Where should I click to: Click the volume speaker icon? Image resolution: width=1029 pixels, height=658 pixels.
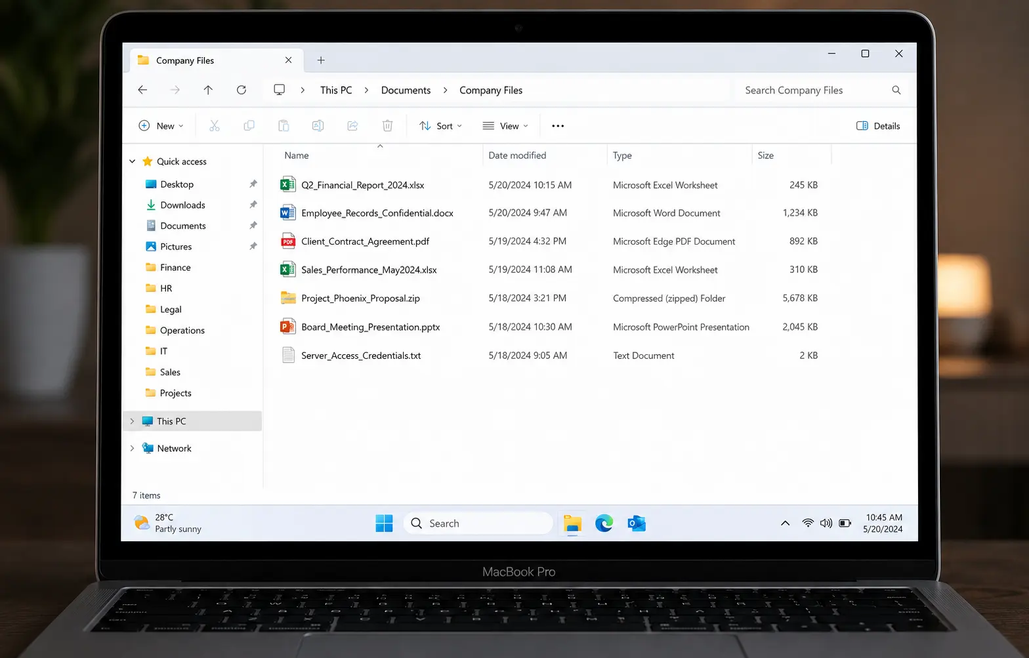pos(826,523)
